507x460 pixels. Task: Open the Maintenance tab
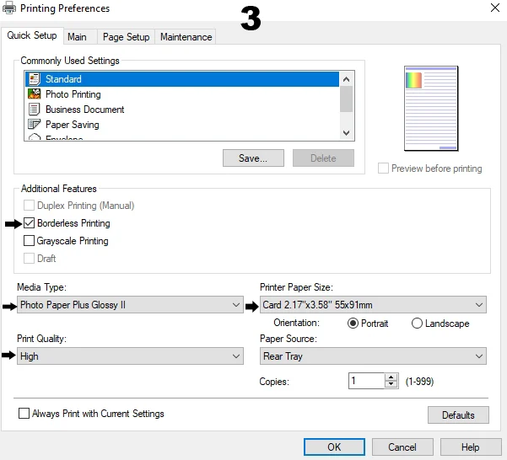(x=186, y=37)
